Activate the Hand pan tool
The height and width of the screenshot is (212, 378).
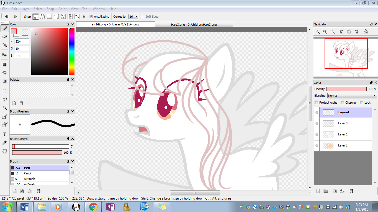5,151
